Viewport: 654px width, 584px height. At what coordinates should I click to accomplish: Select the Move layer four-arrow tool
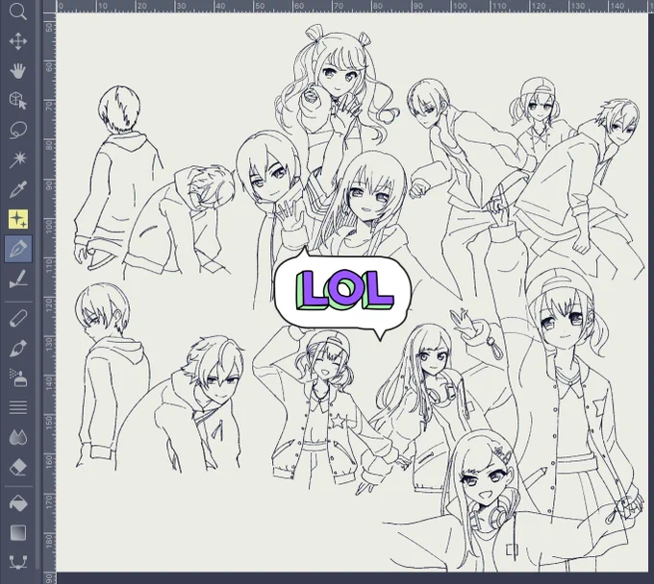pos(18,41)
